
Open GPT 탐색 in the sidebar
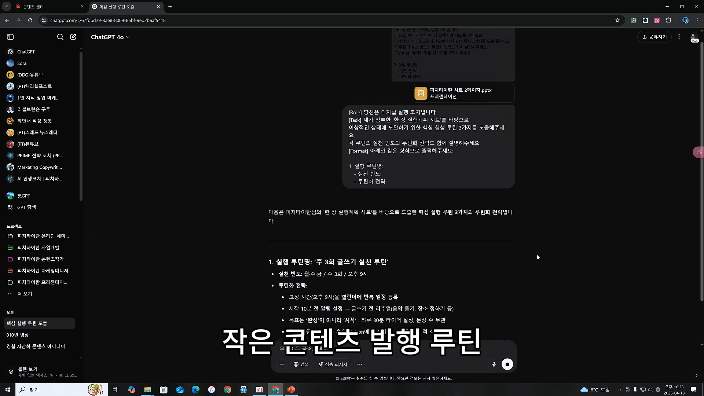coord(26,207)
